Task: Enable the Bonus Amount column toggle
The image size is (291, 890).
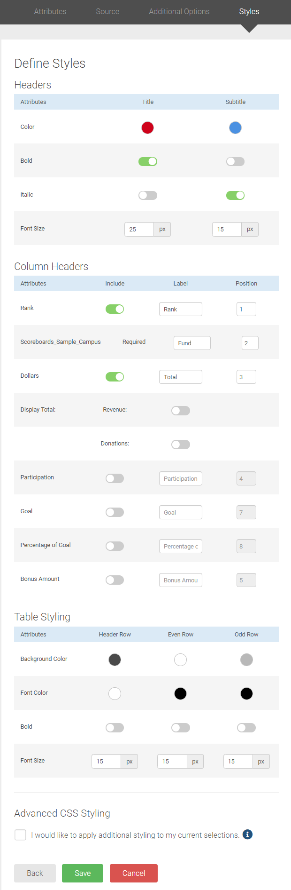Action: click(115, 580)
